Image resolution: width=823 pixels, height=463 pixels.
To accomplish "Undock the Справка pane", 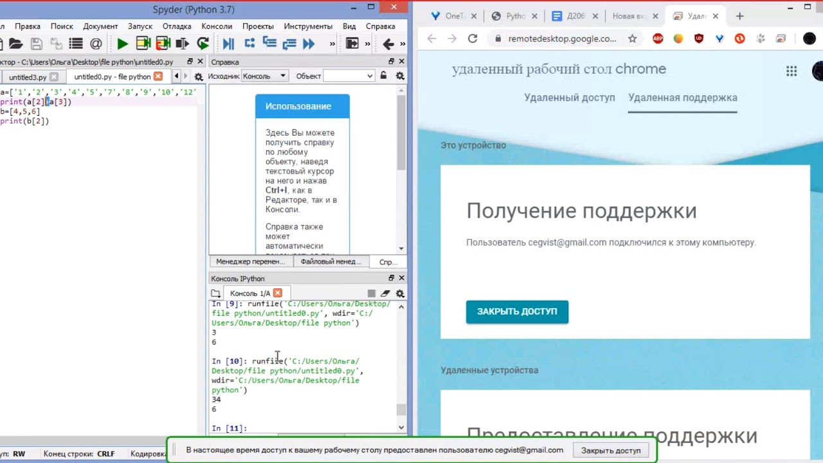I will click(391, 62).
